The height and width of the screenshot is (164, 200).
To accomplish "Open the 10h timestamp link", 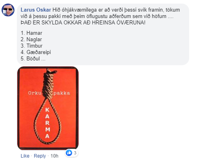I will 54,156.
